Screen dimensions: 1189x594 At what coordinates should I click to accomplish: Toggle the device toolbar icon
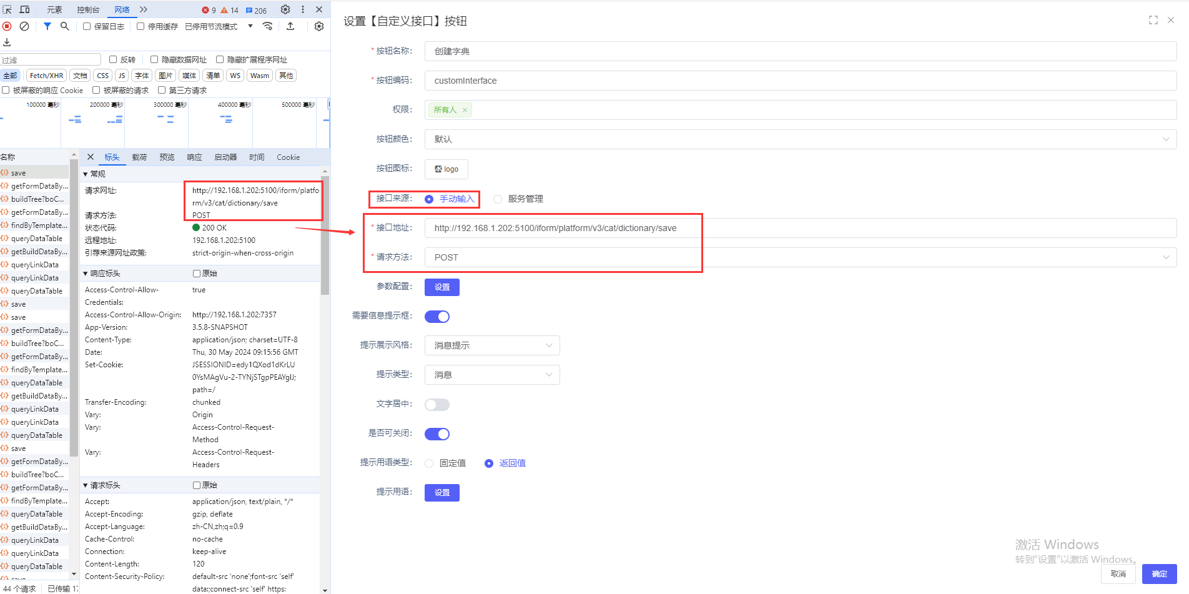point(25,9)
